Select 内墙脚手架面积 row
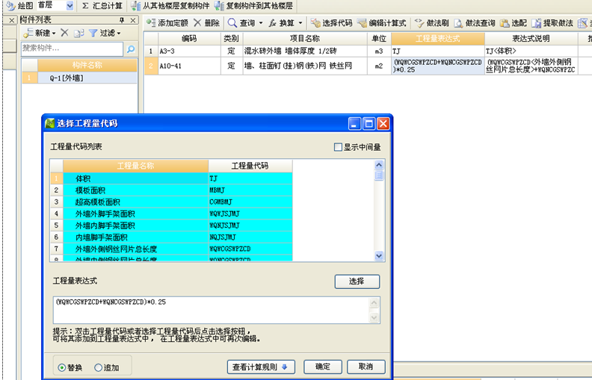The height and width of the screenshot is (380, 592). click(x=171, y=237)
